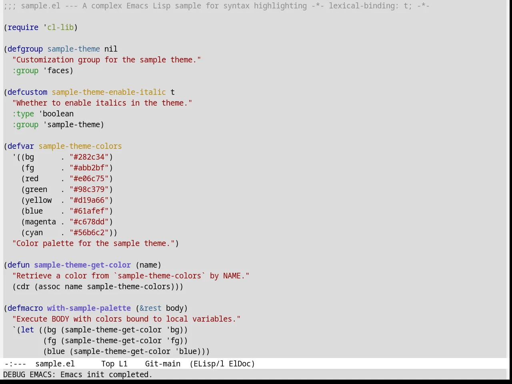This screenshot has width=512, height=384.
Task: Click the '&rest' keyword
Action: [x=150, y=308]
